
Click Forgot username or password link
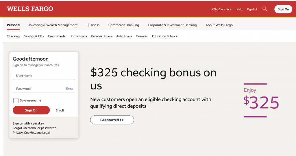click(34, 128)
